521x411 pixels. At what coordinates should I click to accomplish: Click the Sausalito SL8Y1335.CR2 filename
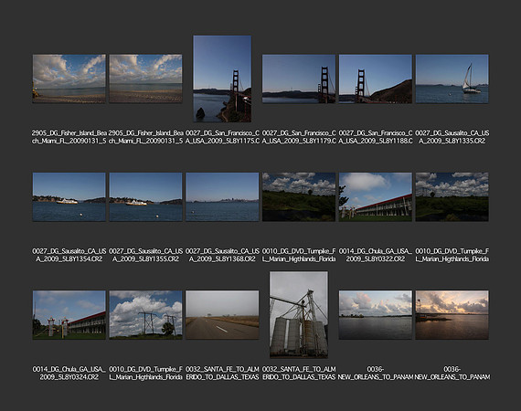[x=452, y=137]
